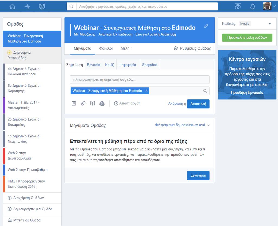The width and height of the screenshot is (278, 226).
Task: Click the top search input field
Action: click(x=147, y=7)
